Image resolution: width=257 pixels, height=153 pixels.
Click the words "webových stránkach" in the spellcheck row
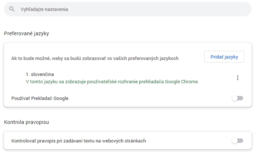coord(125,141)
